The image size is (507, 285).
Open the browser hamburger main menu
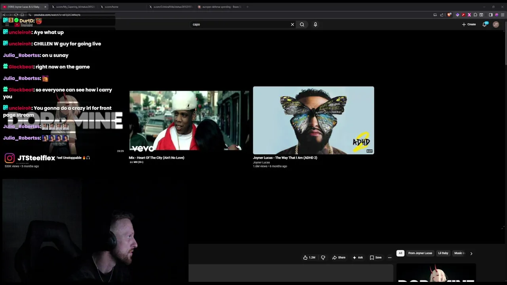click(x=503, y=15)
